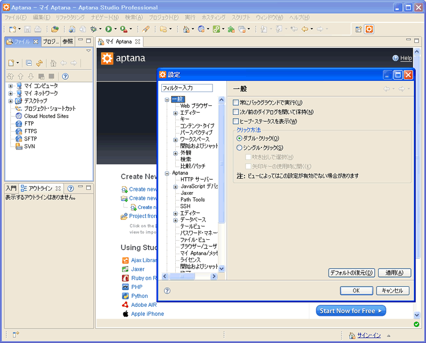Open the サイン・イン link in status bar
The image size is (426, 343).
point(369,336)
